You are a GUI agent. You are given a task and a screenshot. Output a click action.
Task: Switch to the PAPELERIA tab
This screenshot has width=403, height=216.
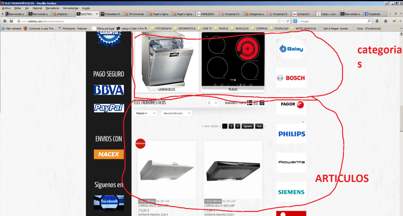(207, 14)
